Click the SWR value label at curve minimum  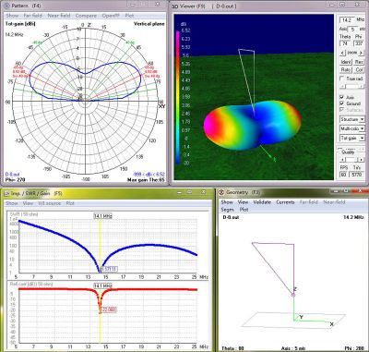click(x=110, y=269)
